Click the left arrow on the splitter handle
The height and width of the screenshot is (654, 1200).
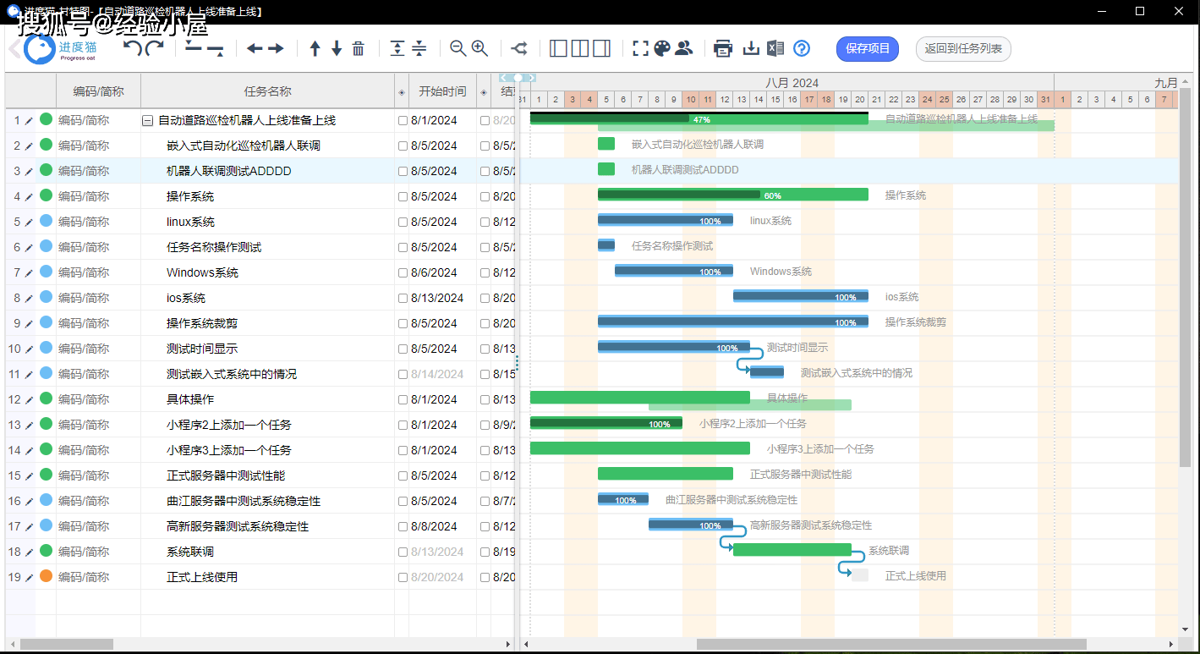click(x=503, y=78)
